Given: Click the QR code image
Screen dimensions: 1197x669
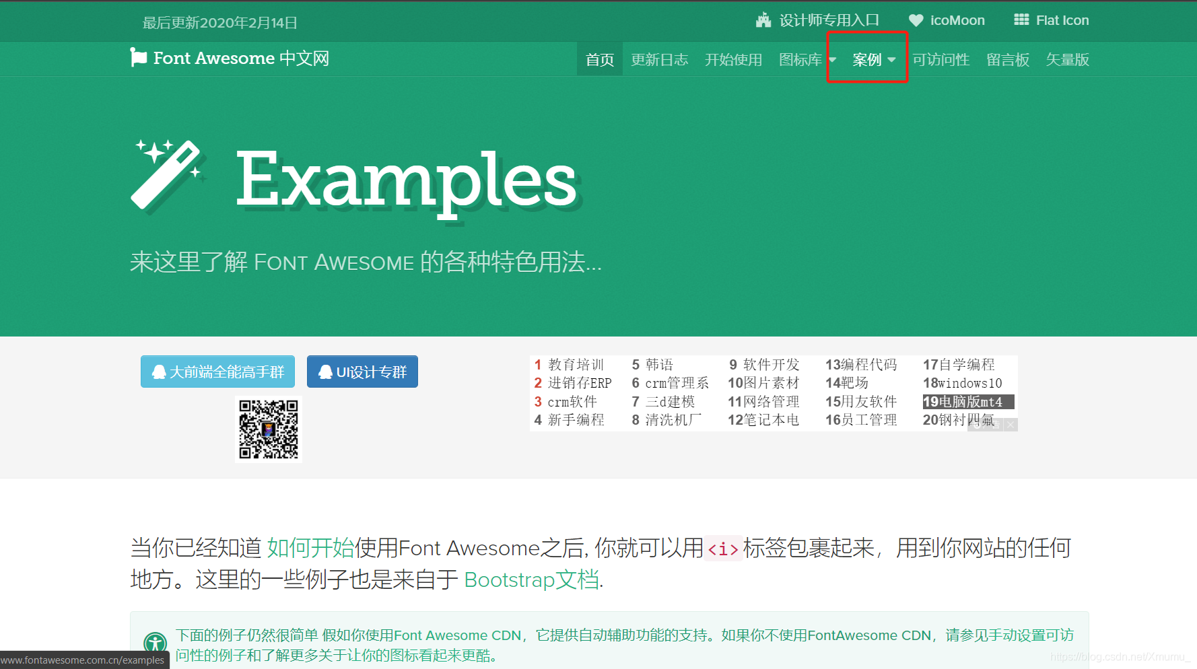Looking at the screenshot, I should [x=269, y=429].
